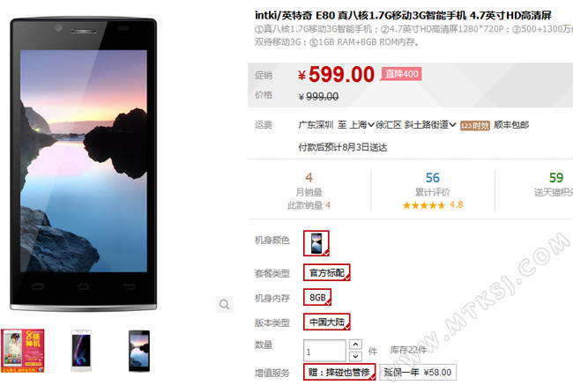573x385 pixels.
Task: Toggle the 赠：摔碰也管修 service option
Action: (x=339, y=372)
